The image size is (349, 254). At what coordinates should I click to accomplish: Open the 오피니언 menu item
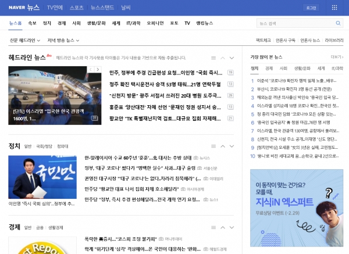coord(155,23)
